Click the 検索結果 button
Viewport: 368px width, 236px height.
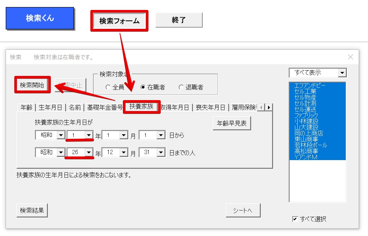[x=32, y=210]
